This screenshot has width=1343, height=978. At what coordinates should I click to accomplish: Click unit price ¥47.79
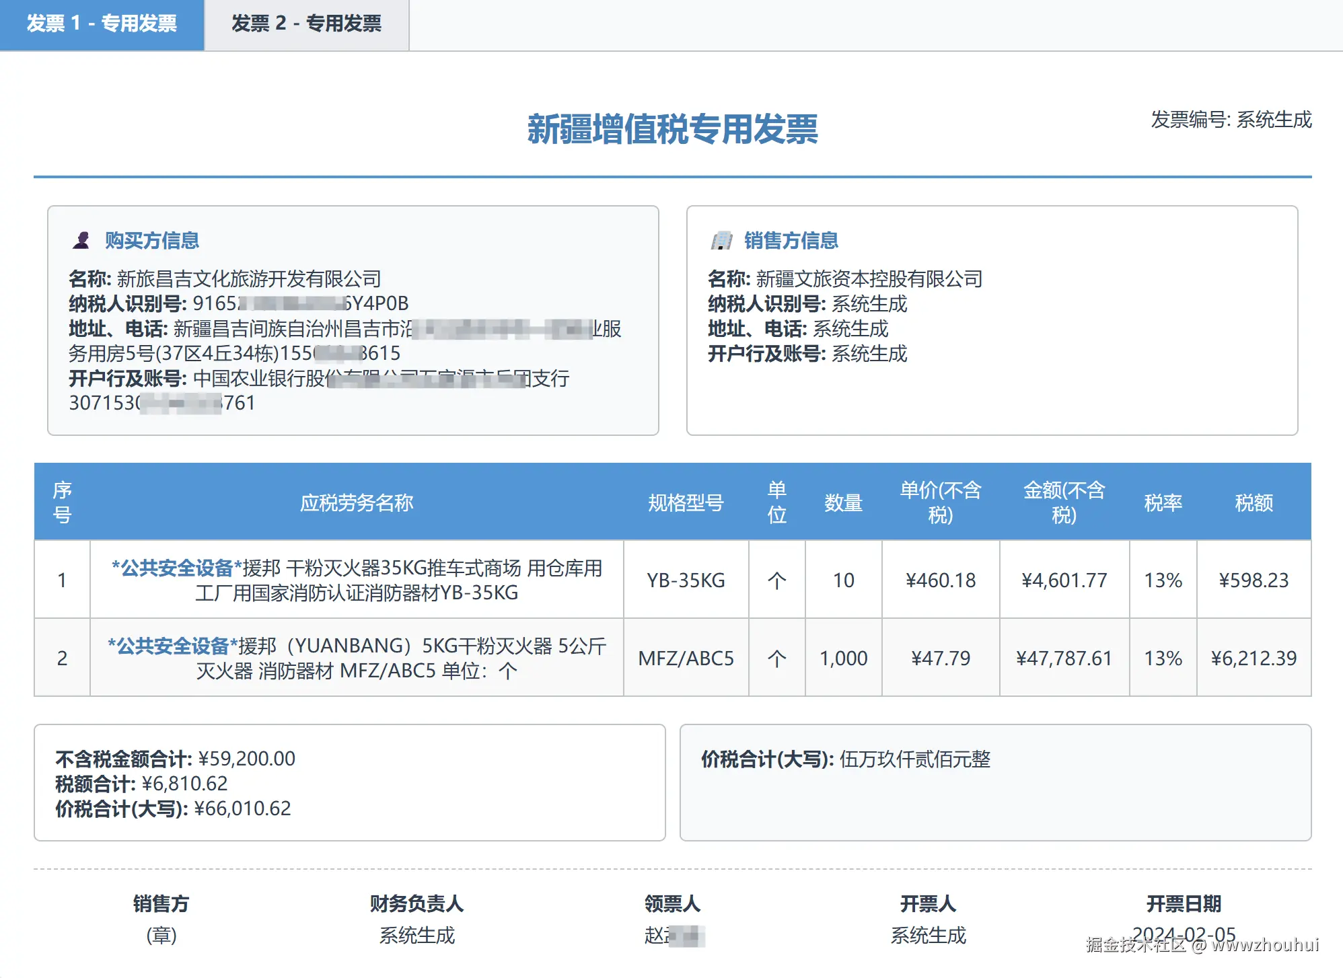tap(940, 658)
